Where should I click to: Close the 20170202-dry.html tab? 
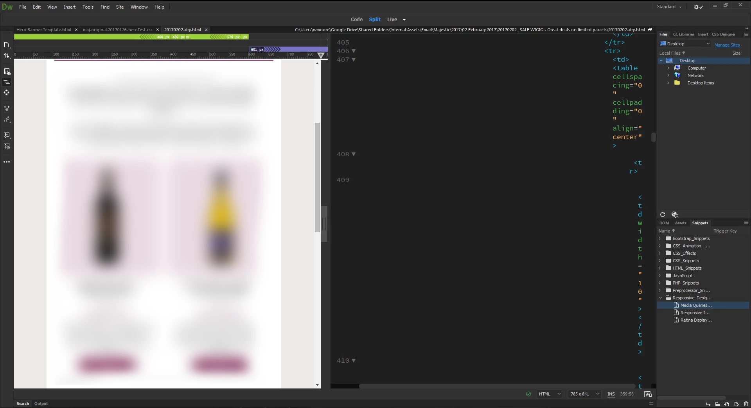tap(206, 30)
